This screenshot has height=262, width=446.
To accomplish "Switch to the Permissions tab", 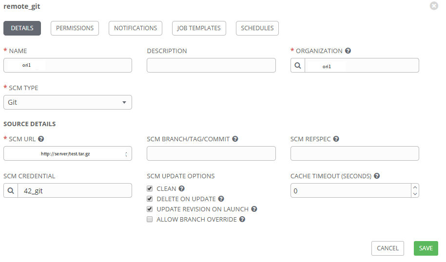I will pyautogui.click(x=75, y=28).
